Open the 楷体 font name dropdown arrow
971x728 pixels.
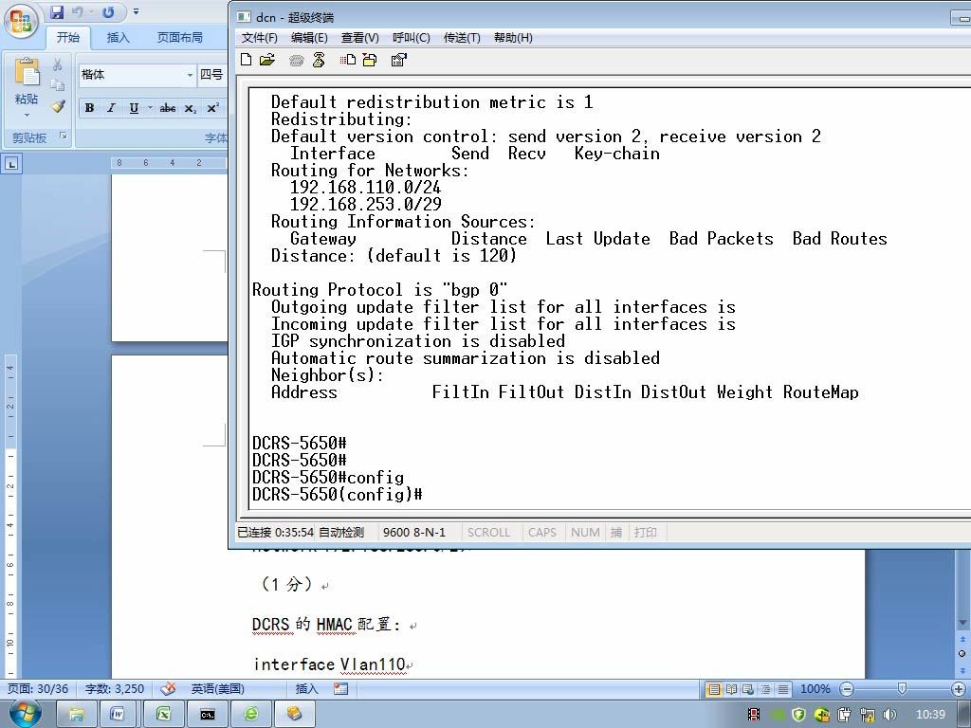190,75
